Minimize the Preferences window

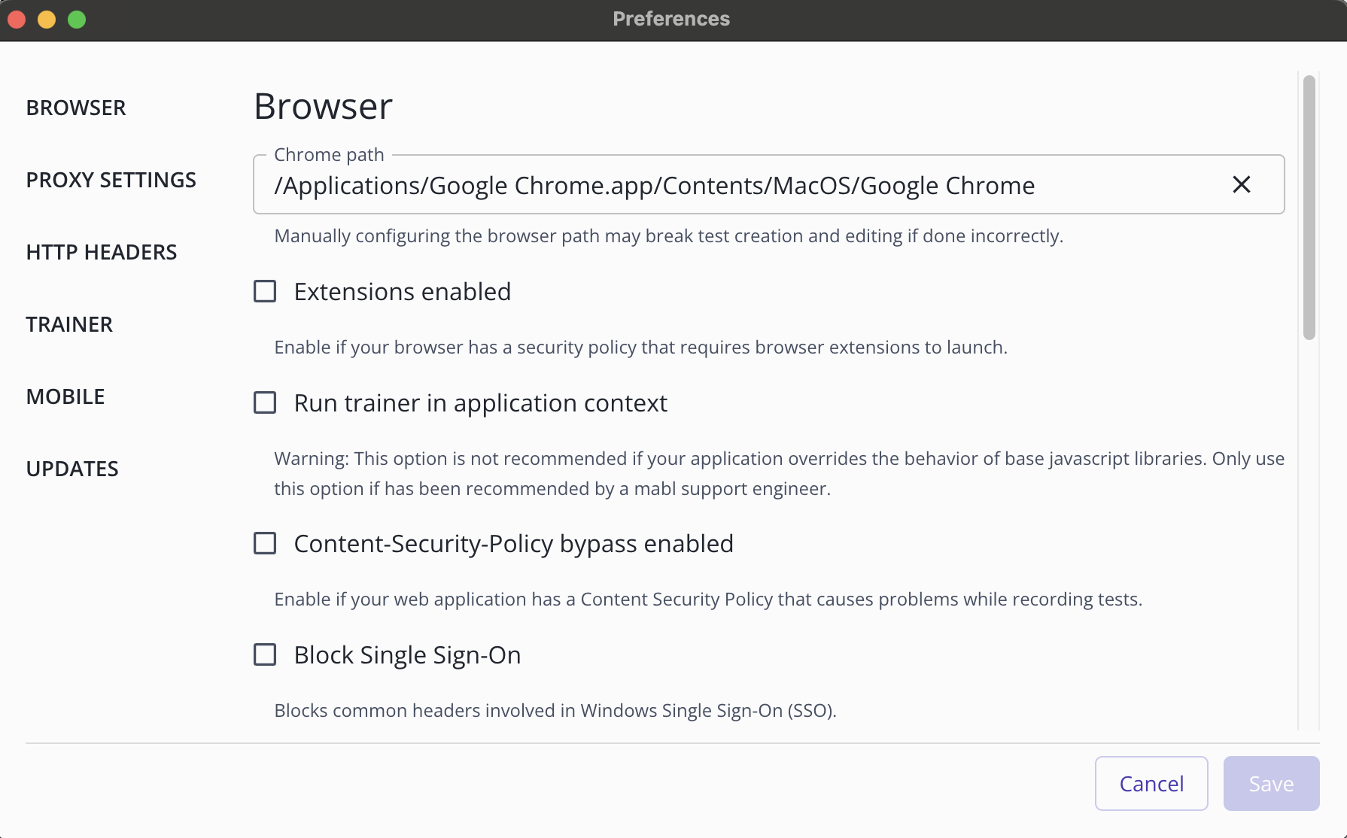tap(47, 19)
